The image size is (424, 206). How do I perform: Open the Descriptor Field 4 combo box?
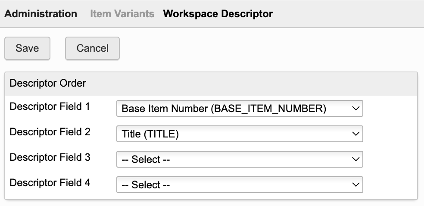240,185
